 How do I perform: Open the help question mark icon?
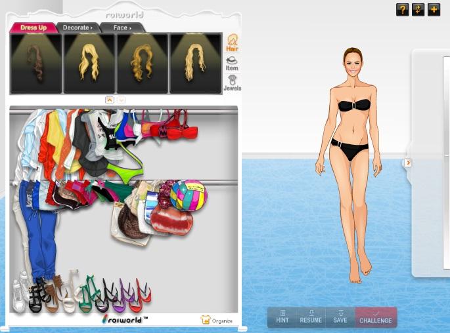[402, 9]
